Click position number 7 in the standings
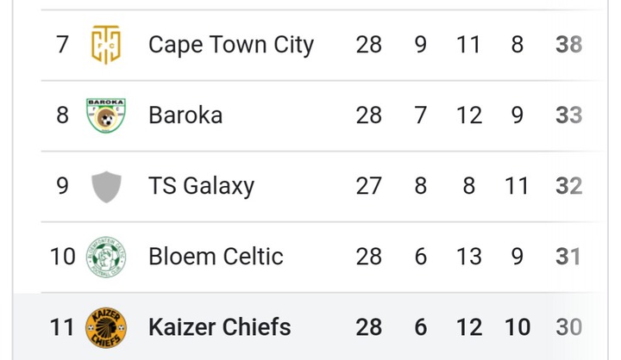This screenshot has height=360, width=621. coord(62,45)
